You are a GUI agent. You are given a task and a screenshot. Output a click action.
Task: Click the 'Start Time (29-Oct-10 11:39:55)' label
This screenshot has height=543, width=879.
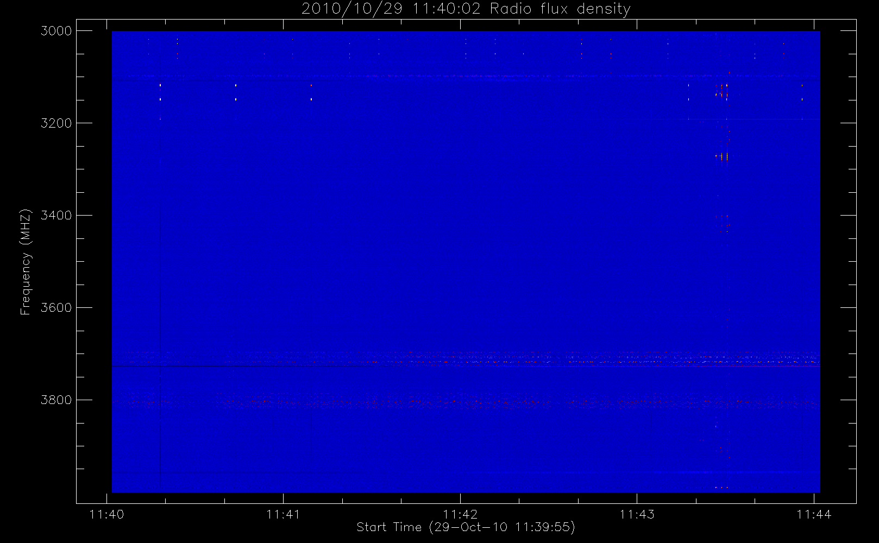point(466,527)
